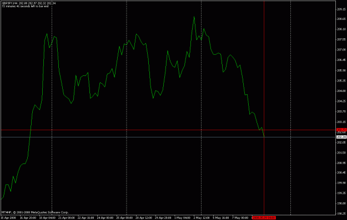Screen dimensions: 347x220
Task: Click the 202.05 price axis label
Action: 341,142
